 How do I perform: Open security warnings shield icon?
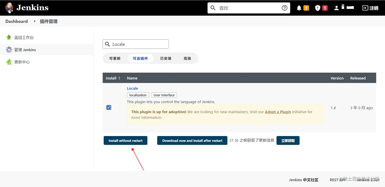[318, 8]
